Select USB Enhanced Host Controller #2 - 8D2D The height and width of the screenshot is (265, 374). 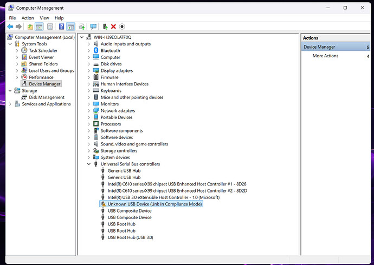pos(177,190)
